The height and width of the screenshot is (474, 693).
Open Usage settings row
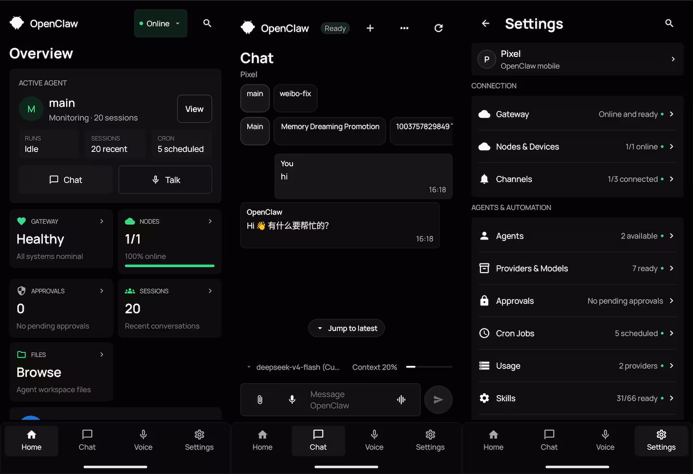click(577, 366)
